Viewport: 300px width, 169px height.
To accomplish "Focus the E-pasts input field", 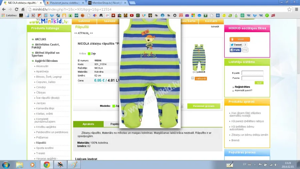I will (x=252, y=73).
